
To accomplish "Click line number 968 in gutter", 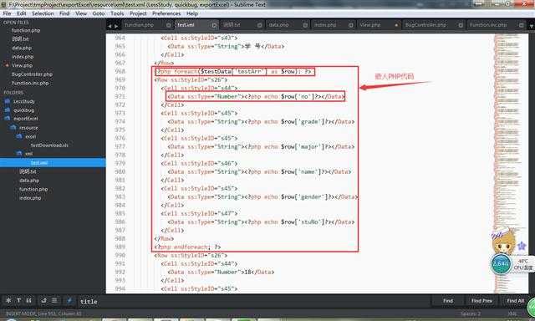I will click(x=120, y=71).
